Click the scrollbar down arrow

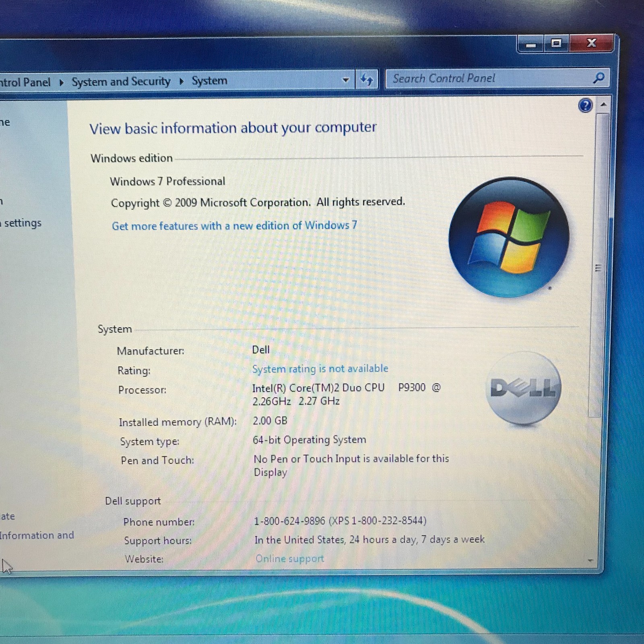[x=590, y=560]
